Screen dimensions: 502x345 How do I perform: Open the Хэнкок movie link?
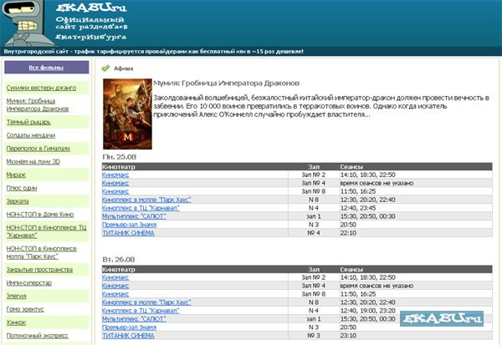[16, 322]
